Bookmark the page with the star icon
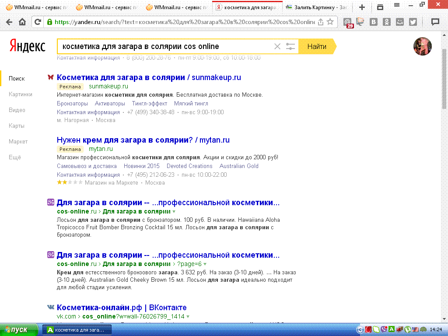 point(330,22)
